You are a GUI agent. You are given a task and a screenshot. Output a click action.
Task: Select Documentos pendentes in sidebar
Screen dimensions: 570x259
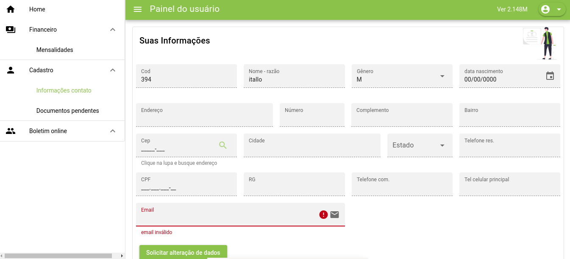click(67, 111)
